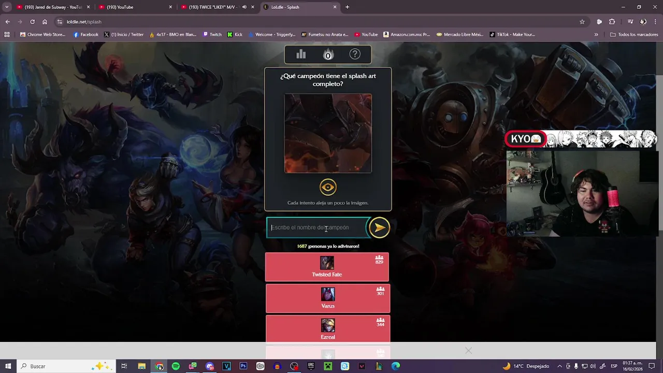663x373 pixels.
Task: Open the stats bar chart icon
Action: (301, 54)
